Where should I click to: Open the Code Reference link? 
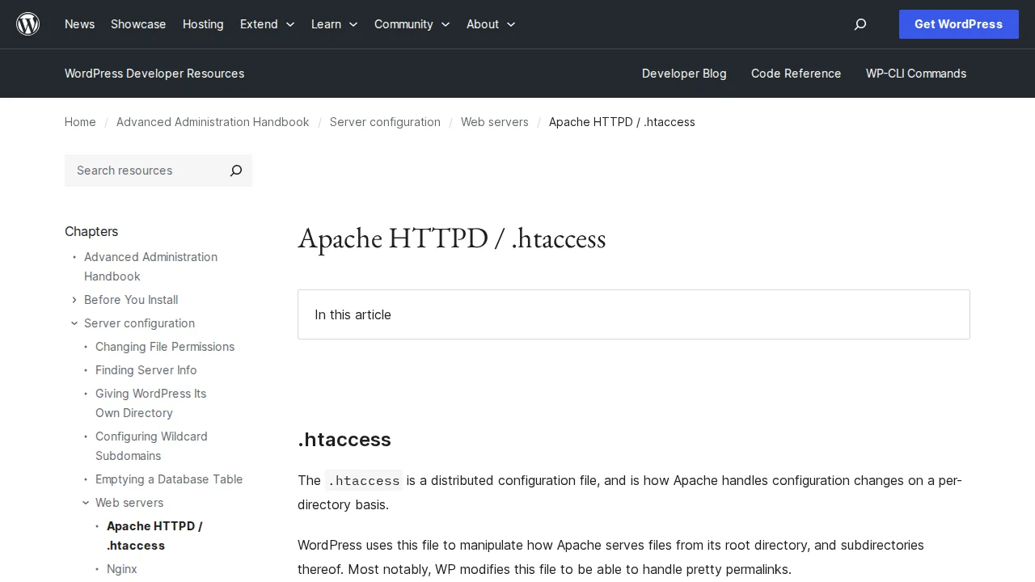[x=796, y=74]
